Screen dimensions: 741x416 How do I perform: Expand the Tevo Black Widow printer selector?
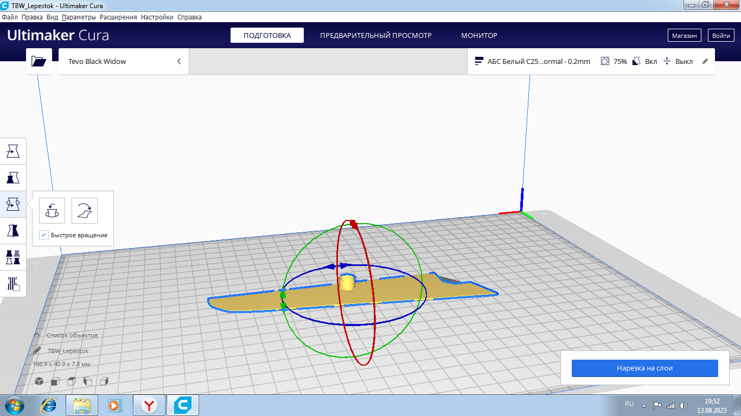click(x=124, y=61)
